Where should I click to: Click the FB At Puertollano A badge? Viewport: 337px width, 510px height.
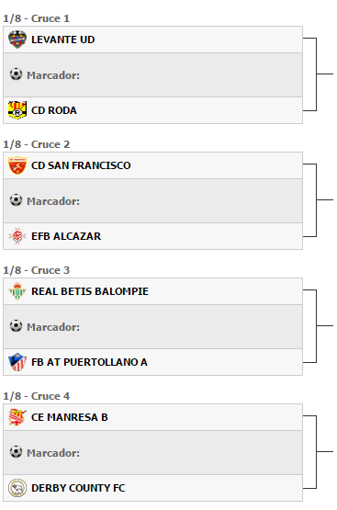[17, 362]
